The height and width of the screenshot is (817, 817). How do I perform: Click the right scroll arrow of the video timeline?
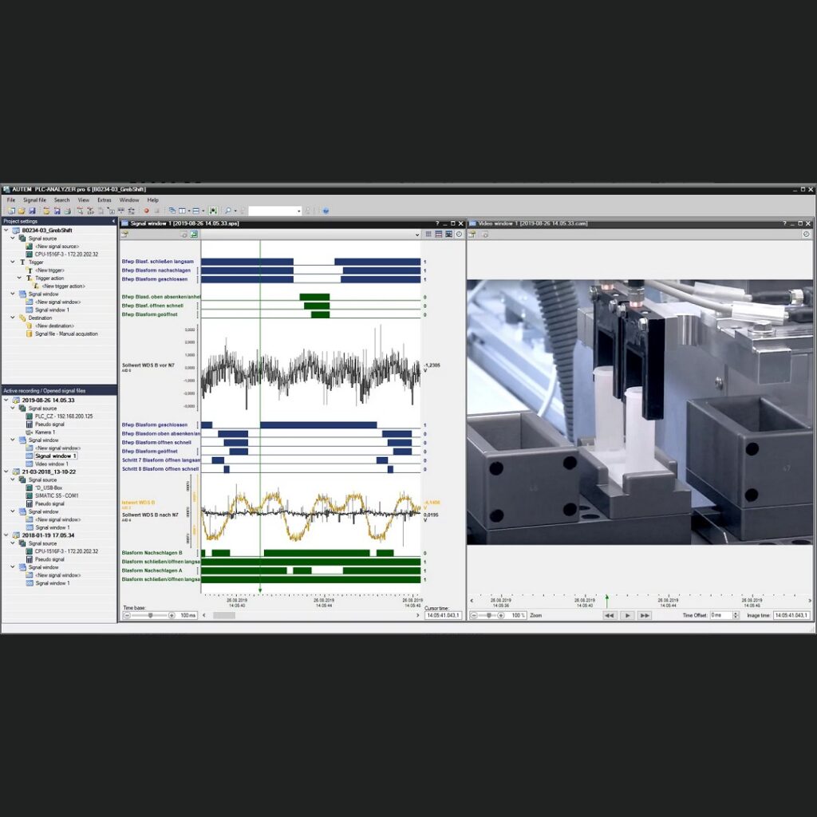(x=810, y=601)
